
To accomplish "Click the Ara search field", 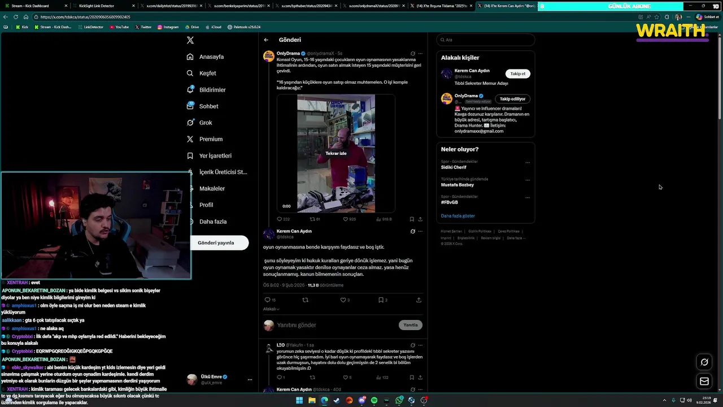I will [486, 40].
